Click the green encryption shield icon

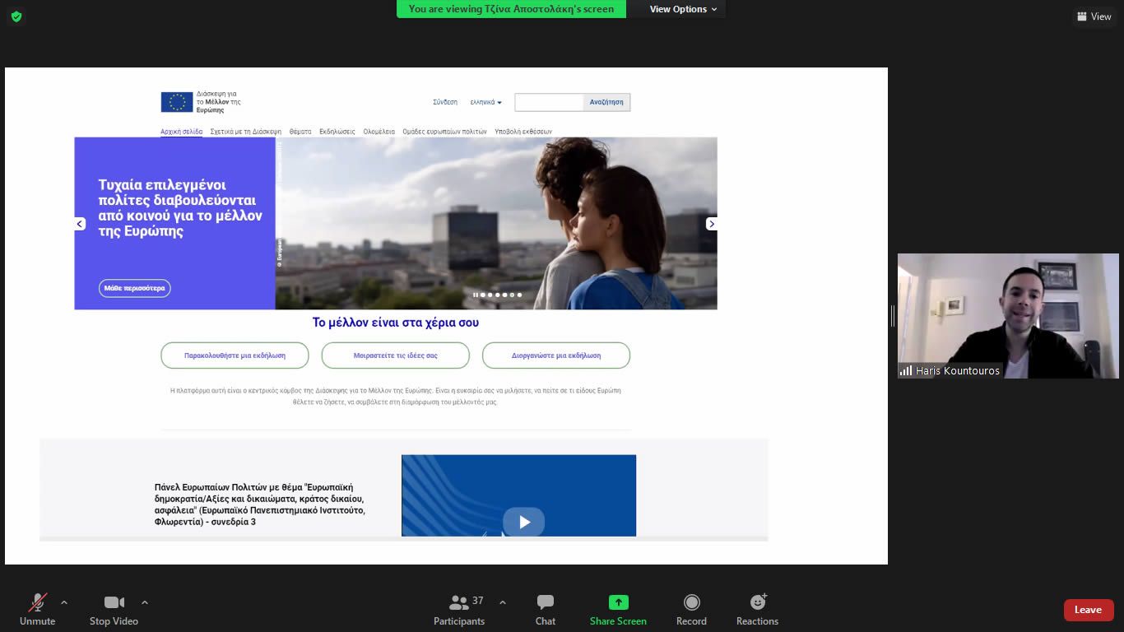[x=16, y=16]
